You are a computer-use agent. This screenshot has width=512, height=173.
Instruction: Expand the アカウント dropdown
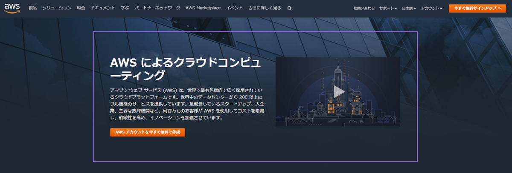pyautogui.click(x=431, y=9)
